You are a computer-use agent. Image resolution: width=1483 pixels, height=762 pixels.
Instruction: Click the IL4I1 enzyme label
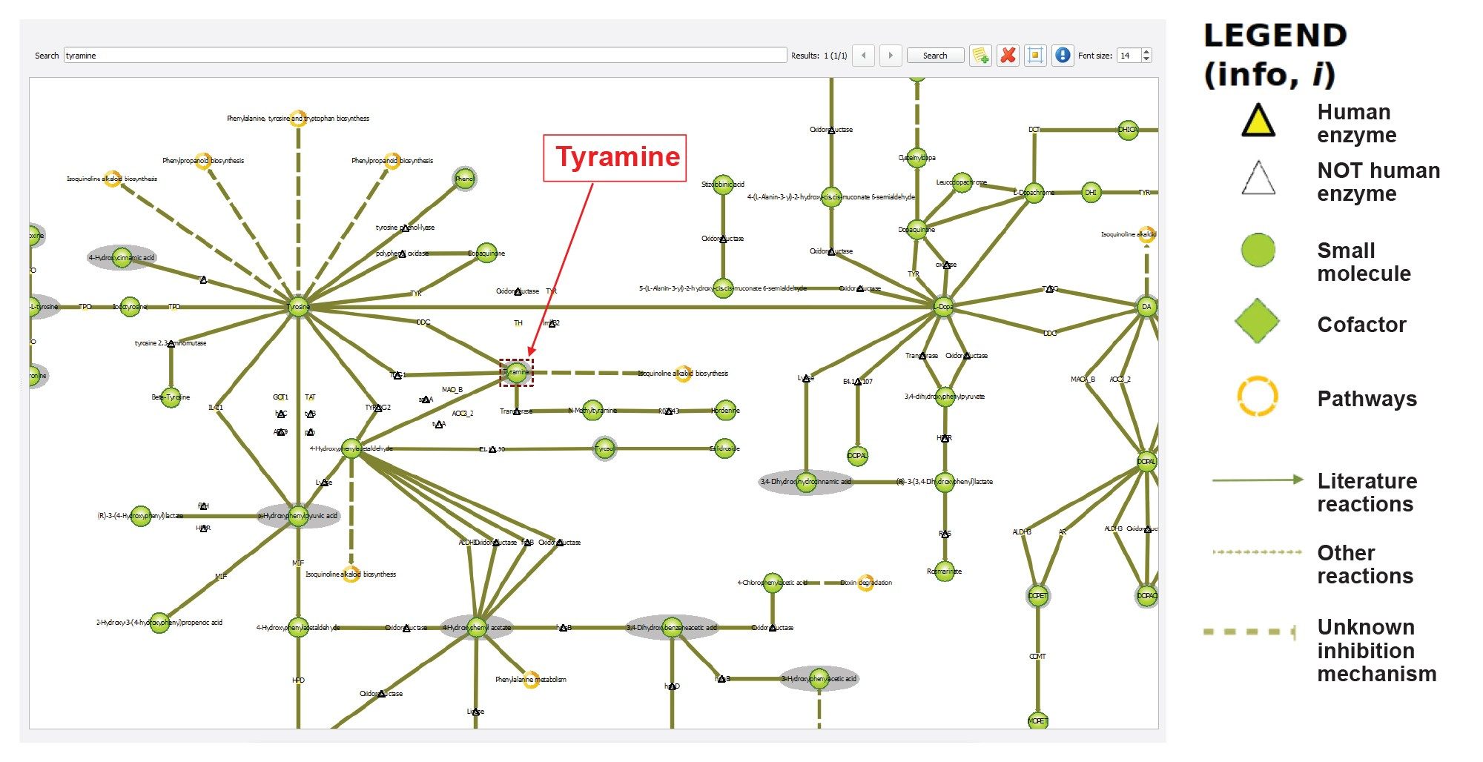(216, 408)
